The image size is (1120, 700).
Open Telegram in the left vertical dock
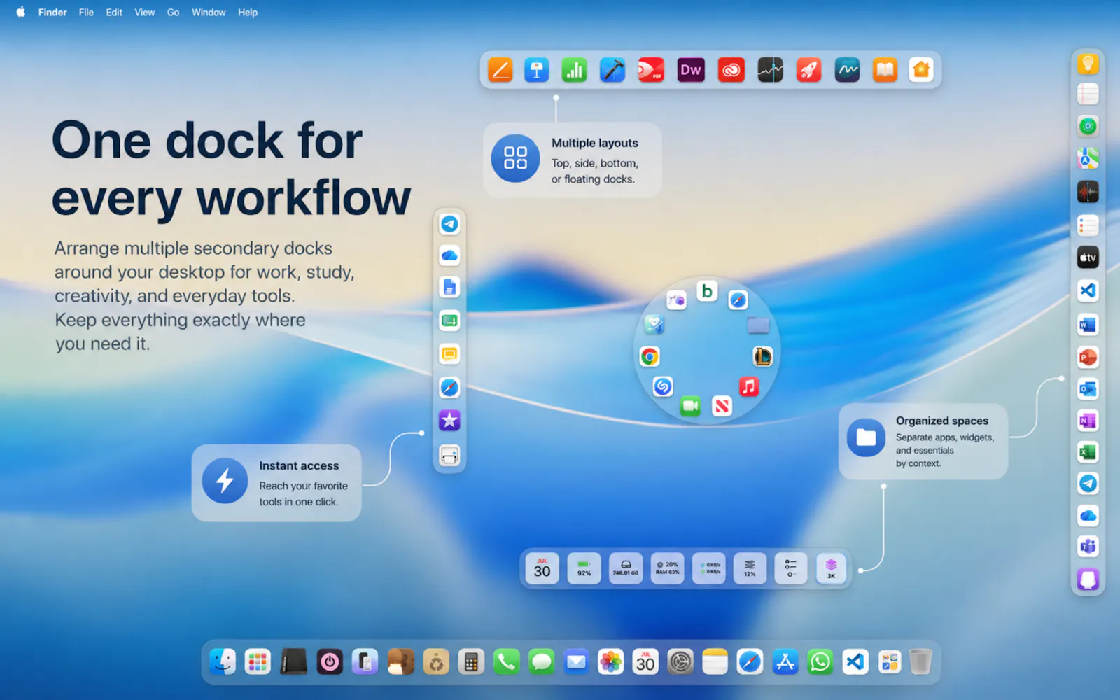click(x=449, y=224)
